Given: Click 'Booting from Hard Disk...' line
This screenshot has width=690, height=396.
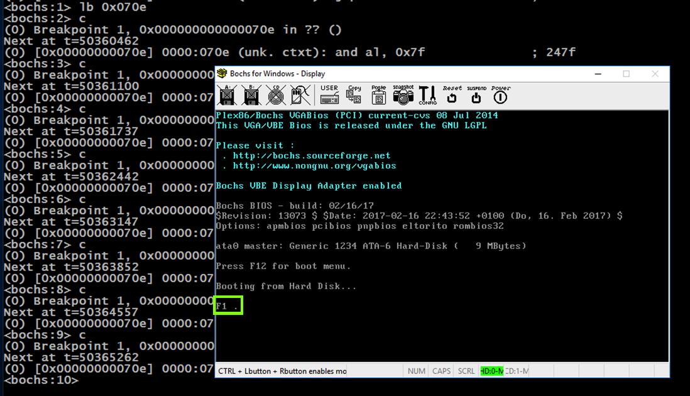Looking at the screenshot, I should click(x=286, y=287).
